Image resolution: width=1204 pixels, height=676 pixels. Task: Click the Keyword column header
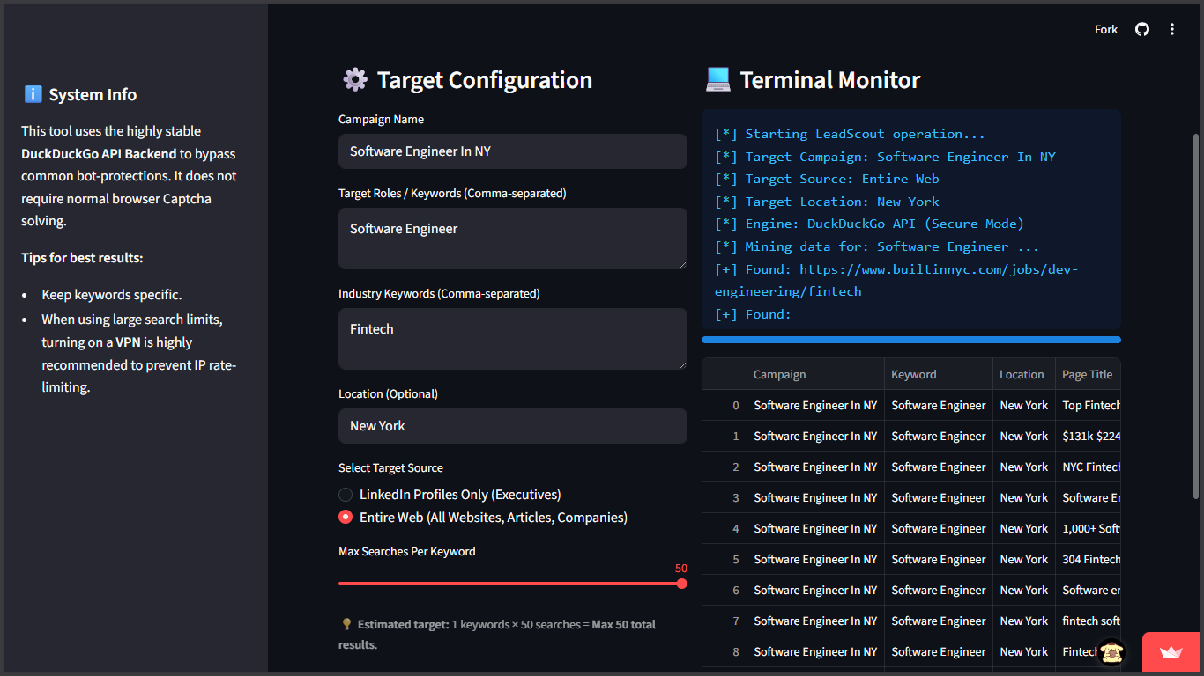tap(939, 374)
